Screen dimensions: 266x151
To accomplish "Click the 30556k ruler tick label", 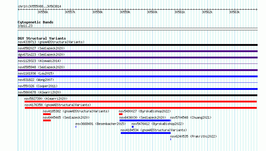I will tap(43, 12).
